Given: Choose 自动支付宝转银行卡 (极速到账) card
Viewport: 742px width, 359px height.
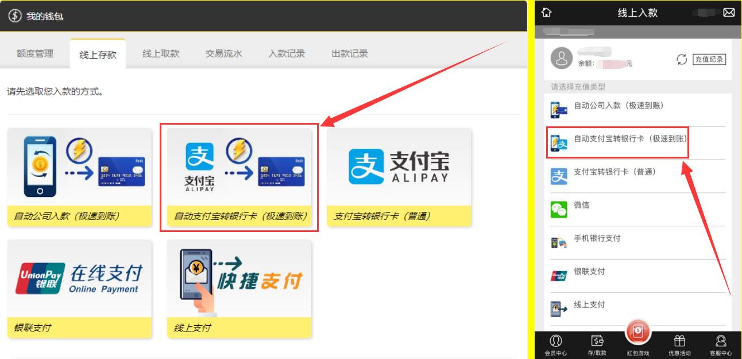Looking at the screenshot, I should coord(239,177).
